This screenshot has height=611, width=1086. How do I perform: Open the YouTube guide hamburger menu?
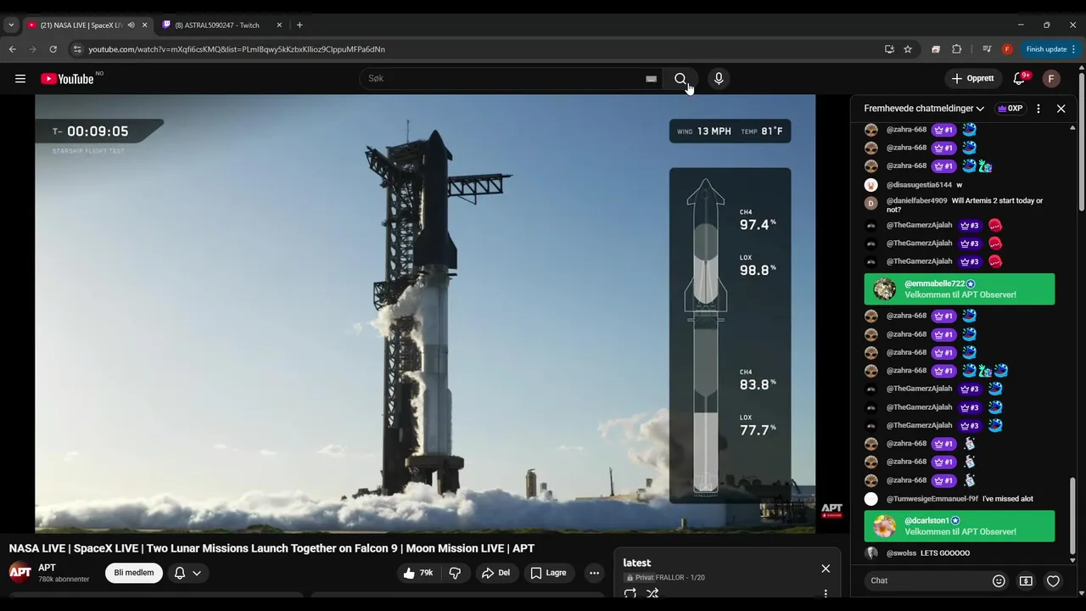20,79
